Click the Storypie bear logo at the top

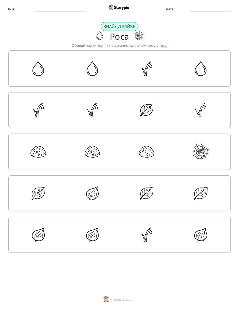coord(111,7)
